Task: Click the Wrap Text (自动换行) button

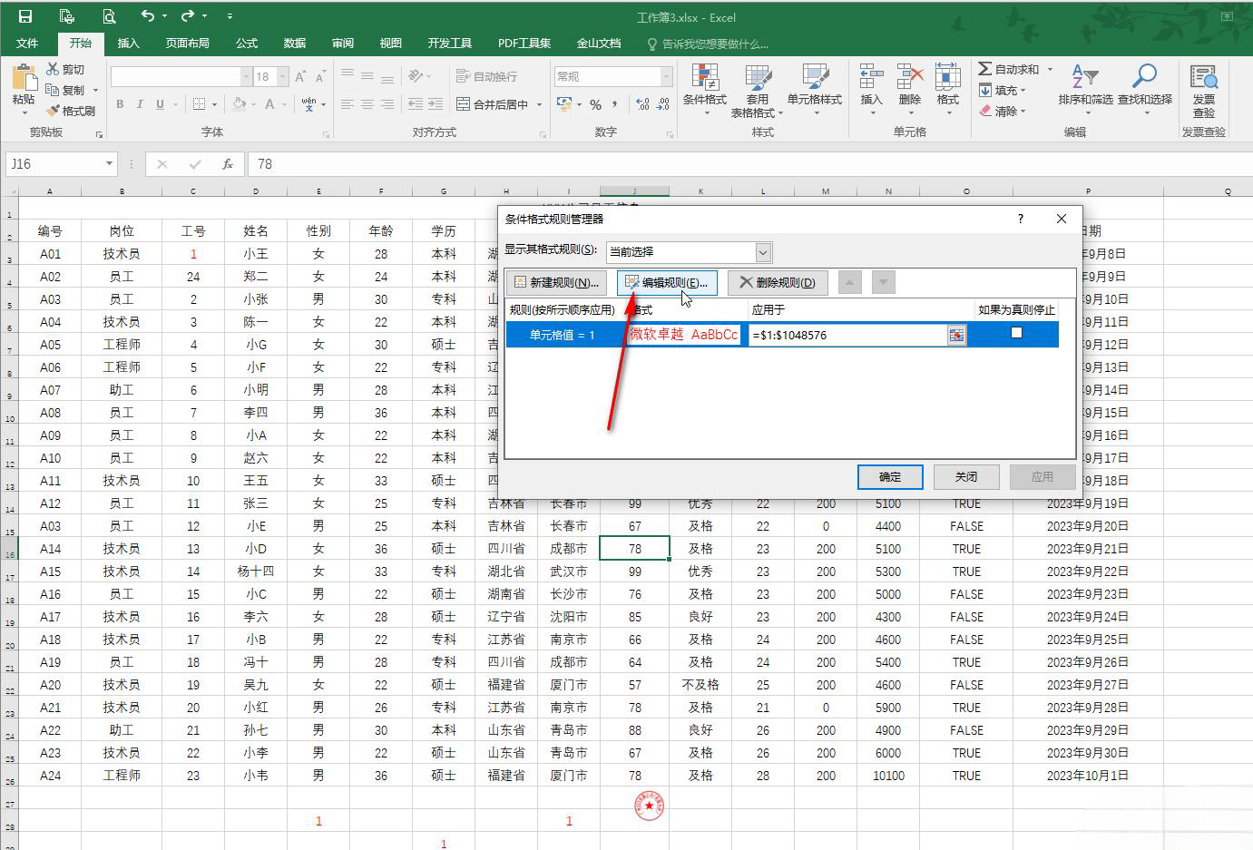Action: click(x=486, y=76)
